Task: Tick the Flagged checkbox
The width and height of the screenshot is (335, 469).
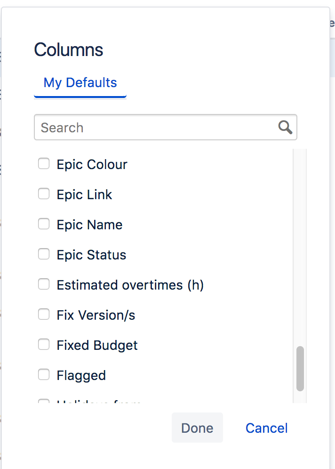Action: [x=44, y=374]
